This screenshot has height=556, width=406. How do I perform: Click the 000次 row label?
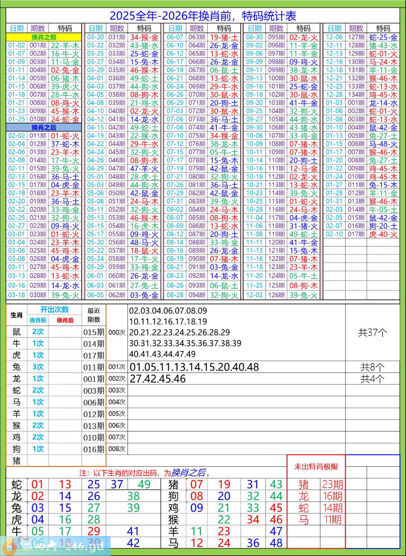(x=117, y=332)
